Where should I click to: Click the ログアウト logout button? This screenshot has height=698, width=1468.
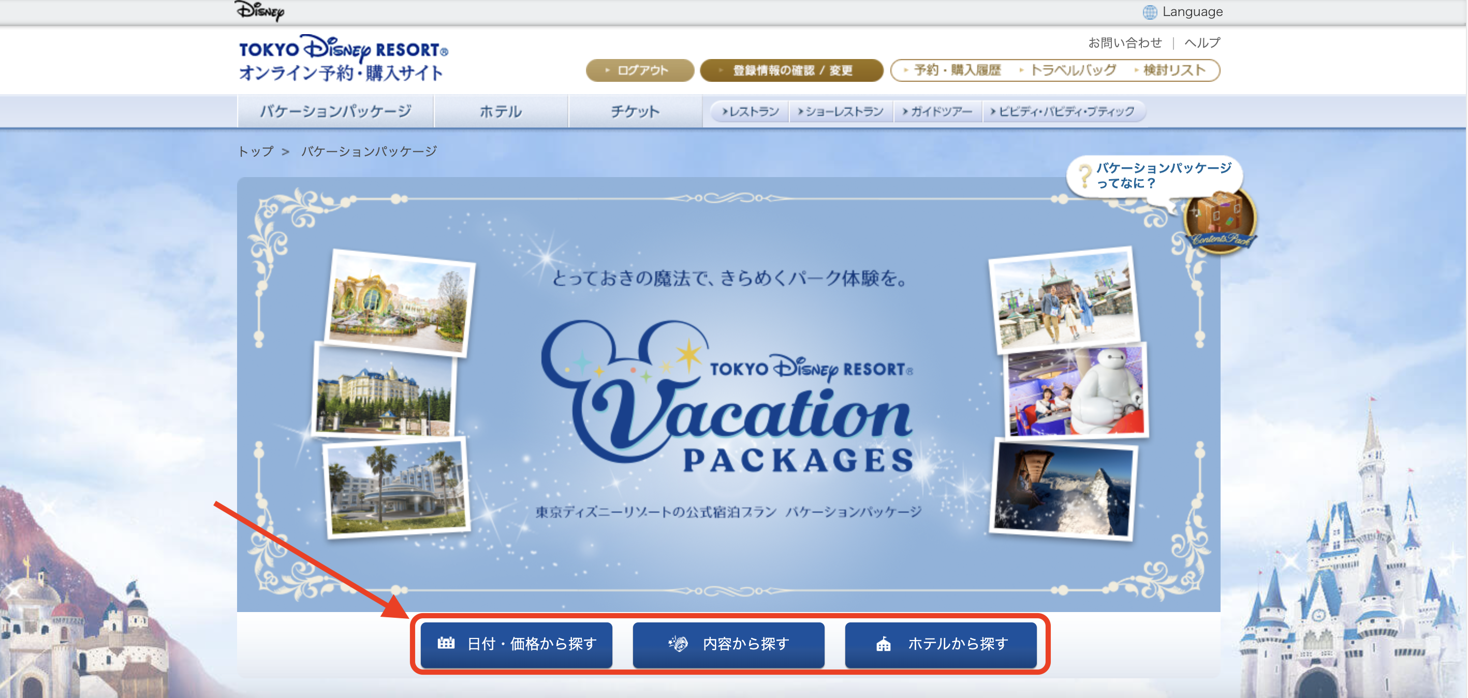coord(639,70)
